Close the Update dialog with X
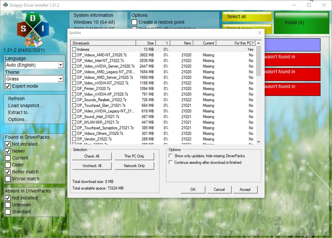The height and width of the screenshot is (238, 332). pyautogui.click(x=260, y=33)
